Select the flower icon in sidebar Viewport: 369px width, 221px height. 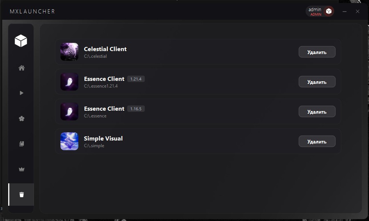22,119
